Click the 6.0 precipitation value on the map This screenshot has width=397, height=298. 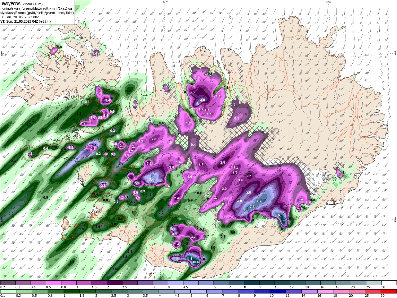click(x=176, y=259)
